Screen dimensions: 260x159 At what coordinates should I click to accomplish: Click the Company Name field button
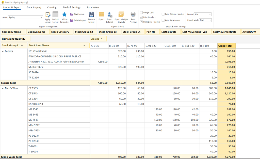point(13,32)
